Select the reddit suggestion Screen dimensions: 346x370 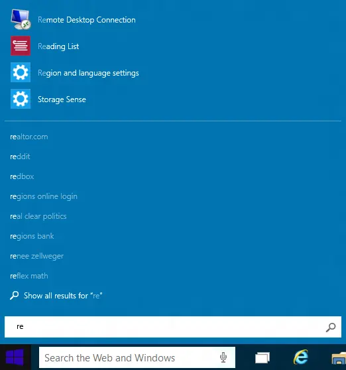click(x=20, y=156)
